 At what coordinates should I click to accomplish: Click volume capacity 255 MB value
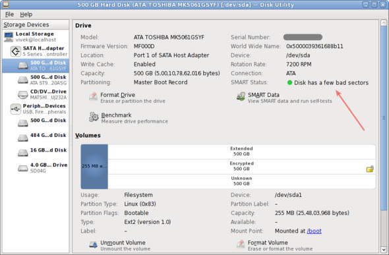[312, 213]
